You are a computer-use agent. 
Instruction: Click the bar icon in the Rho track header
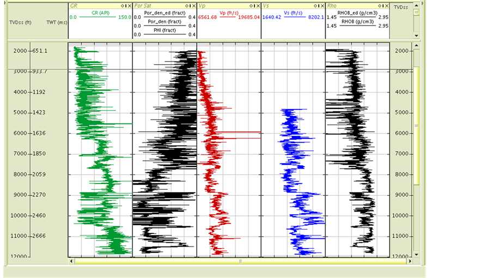(382, 5)
